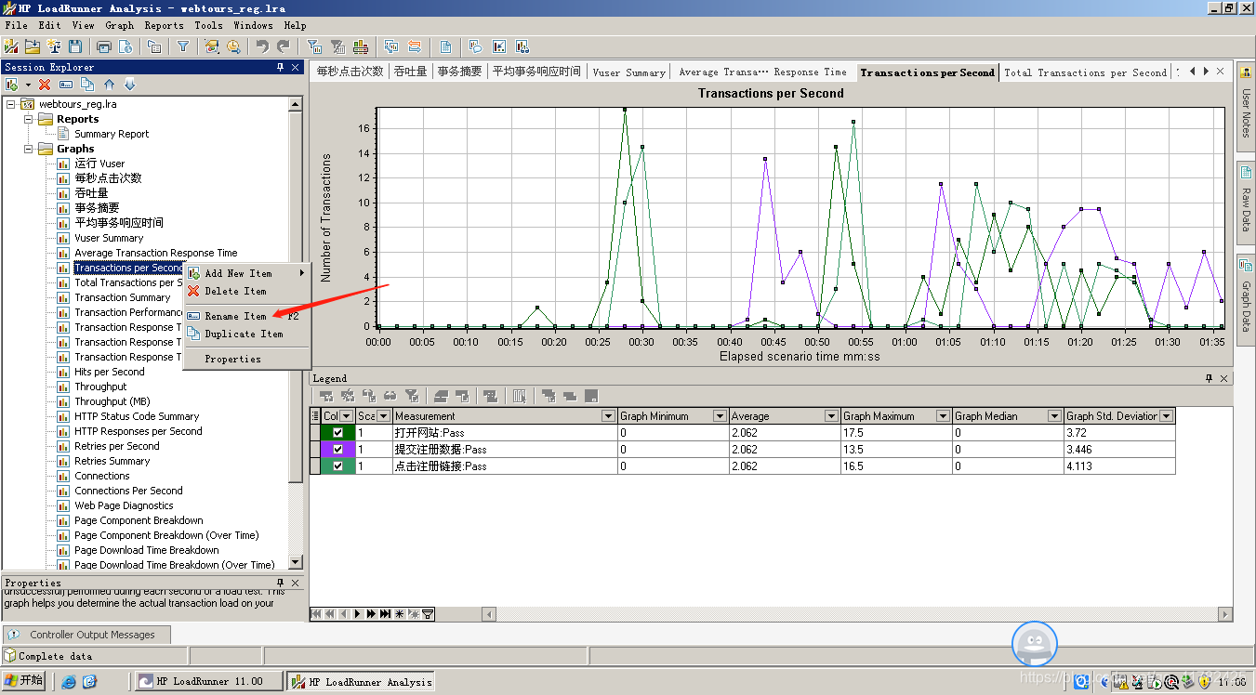Collapse the Graphs tree node
The height and width of the screenshot is (695, 1256).
pos(28,149)
